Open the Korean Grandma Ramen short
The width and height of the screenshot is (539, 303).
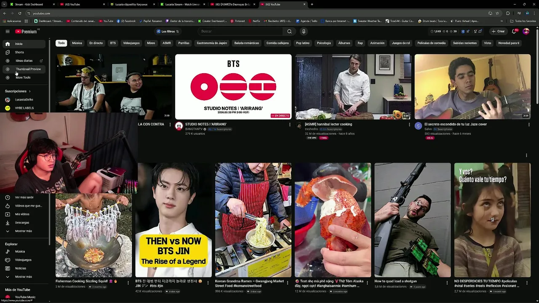(x=253, y=220)
